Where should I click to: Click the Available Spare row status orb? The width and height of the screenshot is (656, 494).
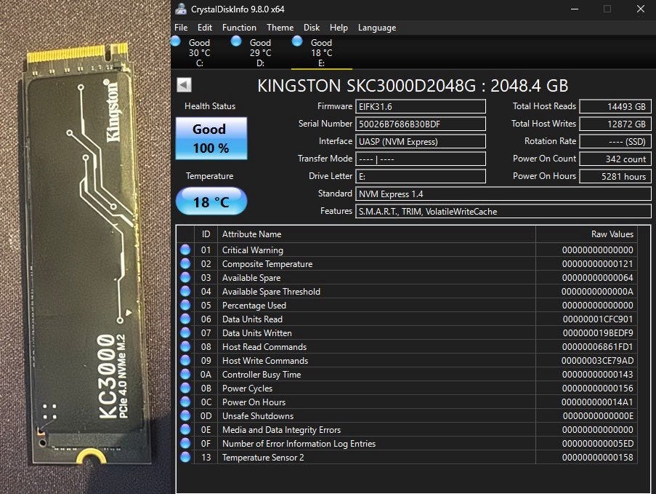click(x=185, y=277)
